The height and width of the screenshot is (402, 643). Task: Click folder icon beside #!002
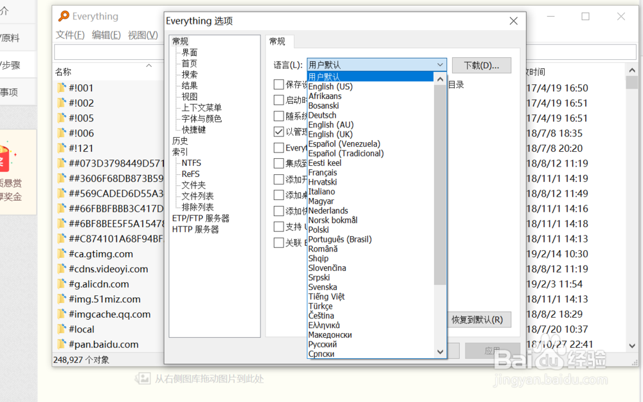tap(62, 103)
